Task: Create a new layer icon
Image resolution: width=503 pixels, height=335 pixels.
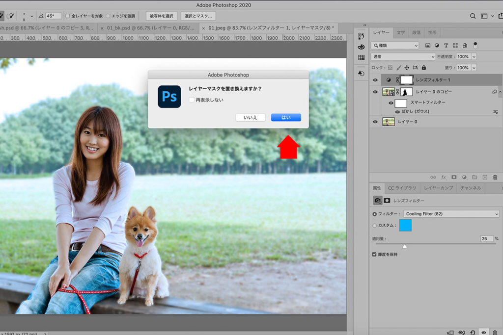Action: [485, 177]
